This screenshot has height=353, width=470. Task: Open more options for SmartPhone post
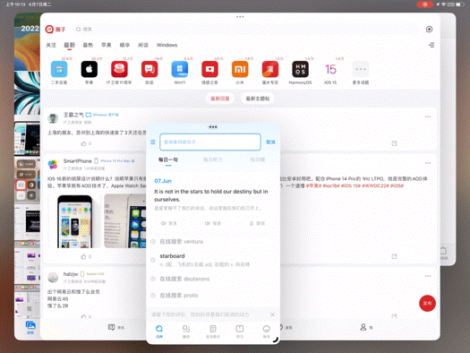pos(428,163)
